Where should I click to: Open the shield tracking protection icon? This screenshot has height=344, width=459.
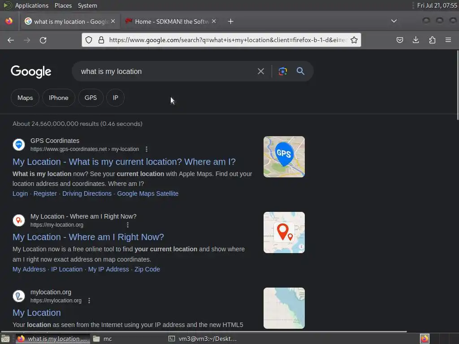tap(89, 40)
